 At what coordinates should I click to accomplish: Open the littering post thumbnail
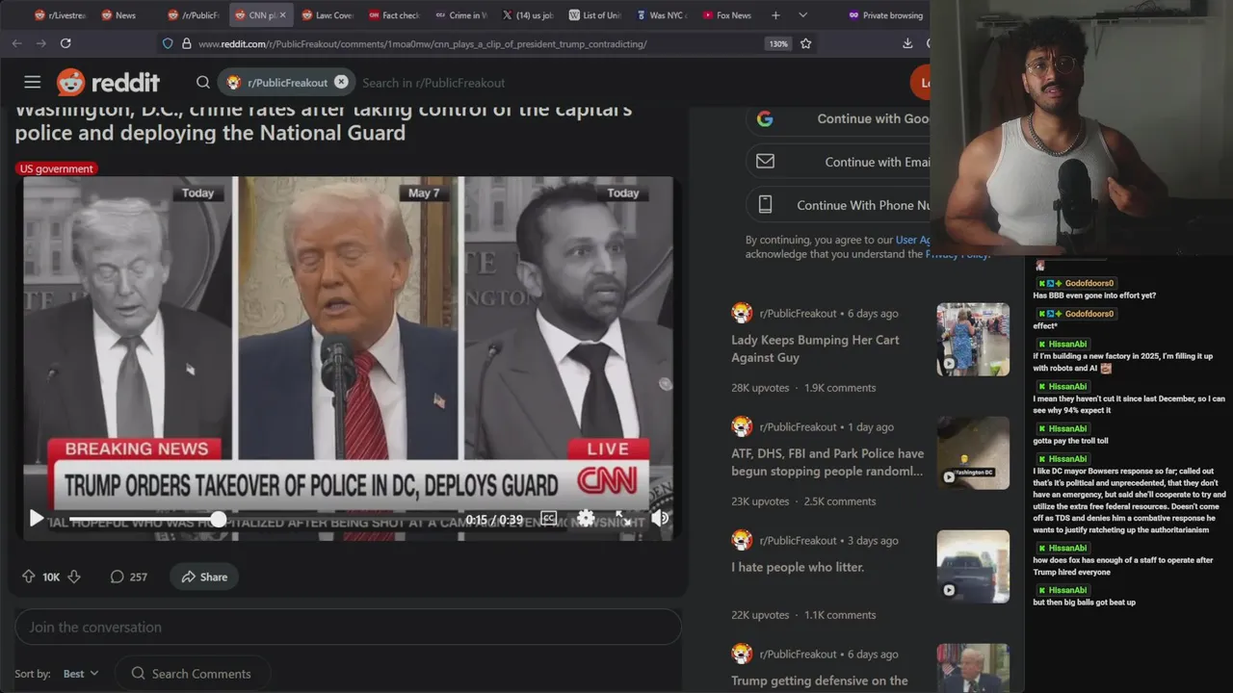[973, 567]
